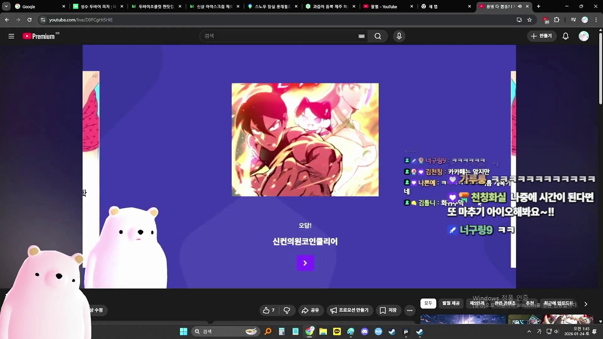Open the orange search app on taskbar

click(x=268, y=331)
